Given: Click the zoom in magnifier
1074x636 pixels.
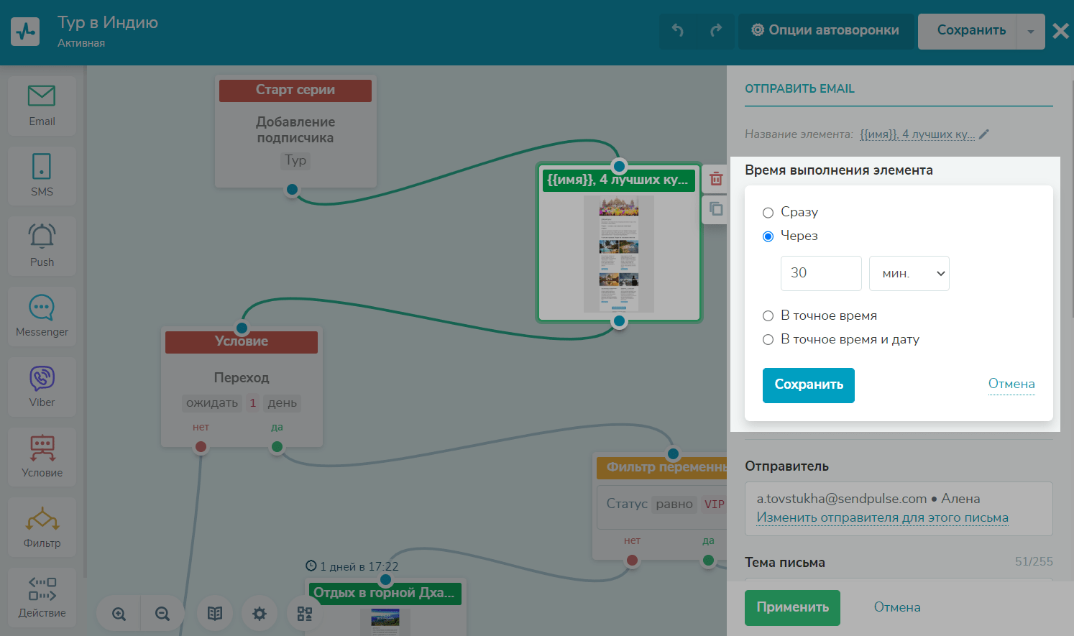Looking at the screenshot, I should click(x=119, y=614).
